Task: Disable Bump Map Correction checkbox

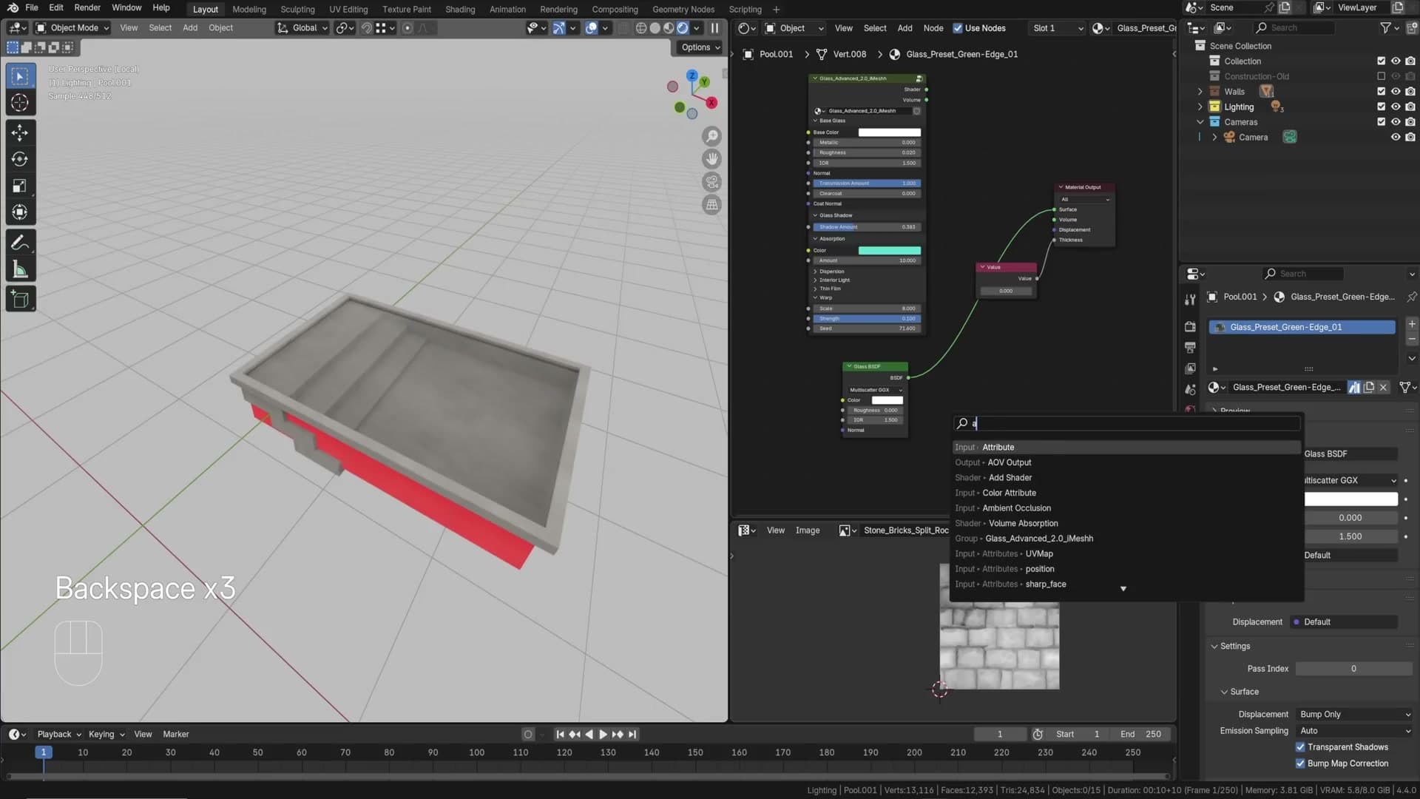Action: pyautogui.click(x=1300, y=763)
